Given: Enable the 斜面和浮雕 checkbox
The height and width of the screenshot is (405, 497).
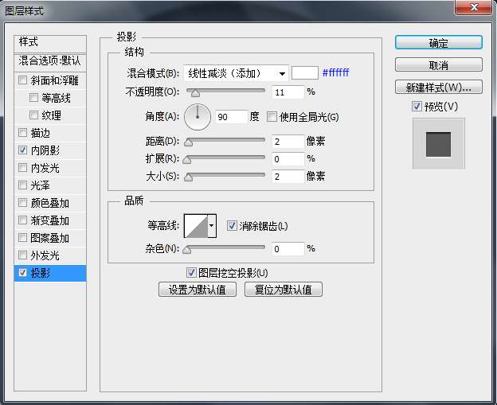Looking at the screenshot, I should click(x=22, y=80).
